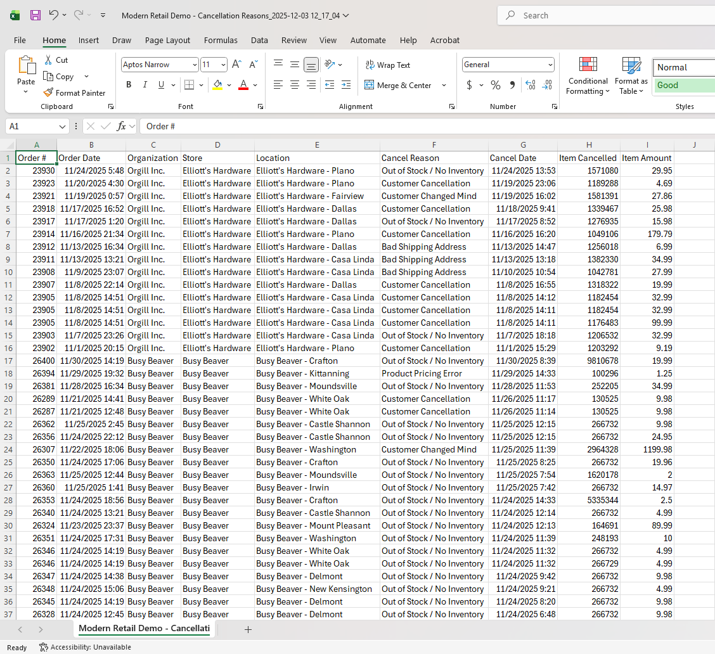
Task: Click the Redo arrow icon
Action: click(x=79, y=15)
